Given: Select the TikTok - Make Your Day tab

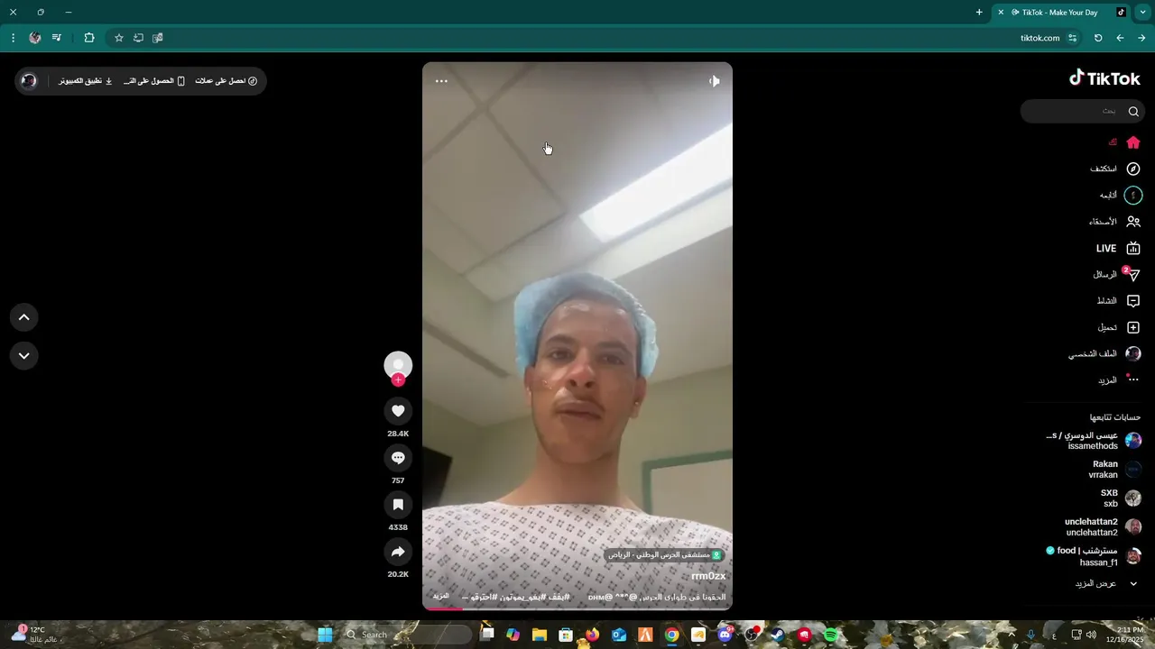Looking at the screenshot, I should click(x=1061, y=13).
